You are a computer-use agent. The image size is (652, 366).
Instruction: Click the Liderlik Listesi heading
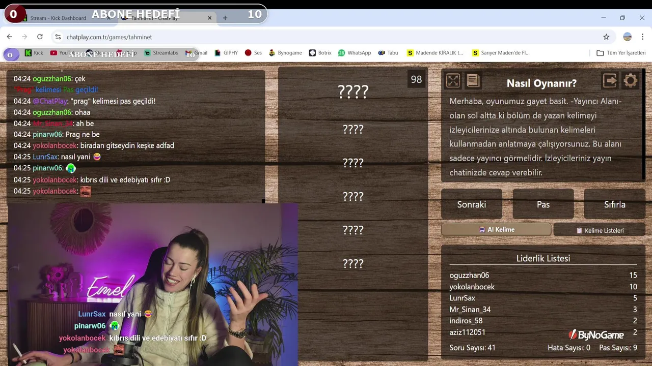pyautogui.click(x=543, y=258)
